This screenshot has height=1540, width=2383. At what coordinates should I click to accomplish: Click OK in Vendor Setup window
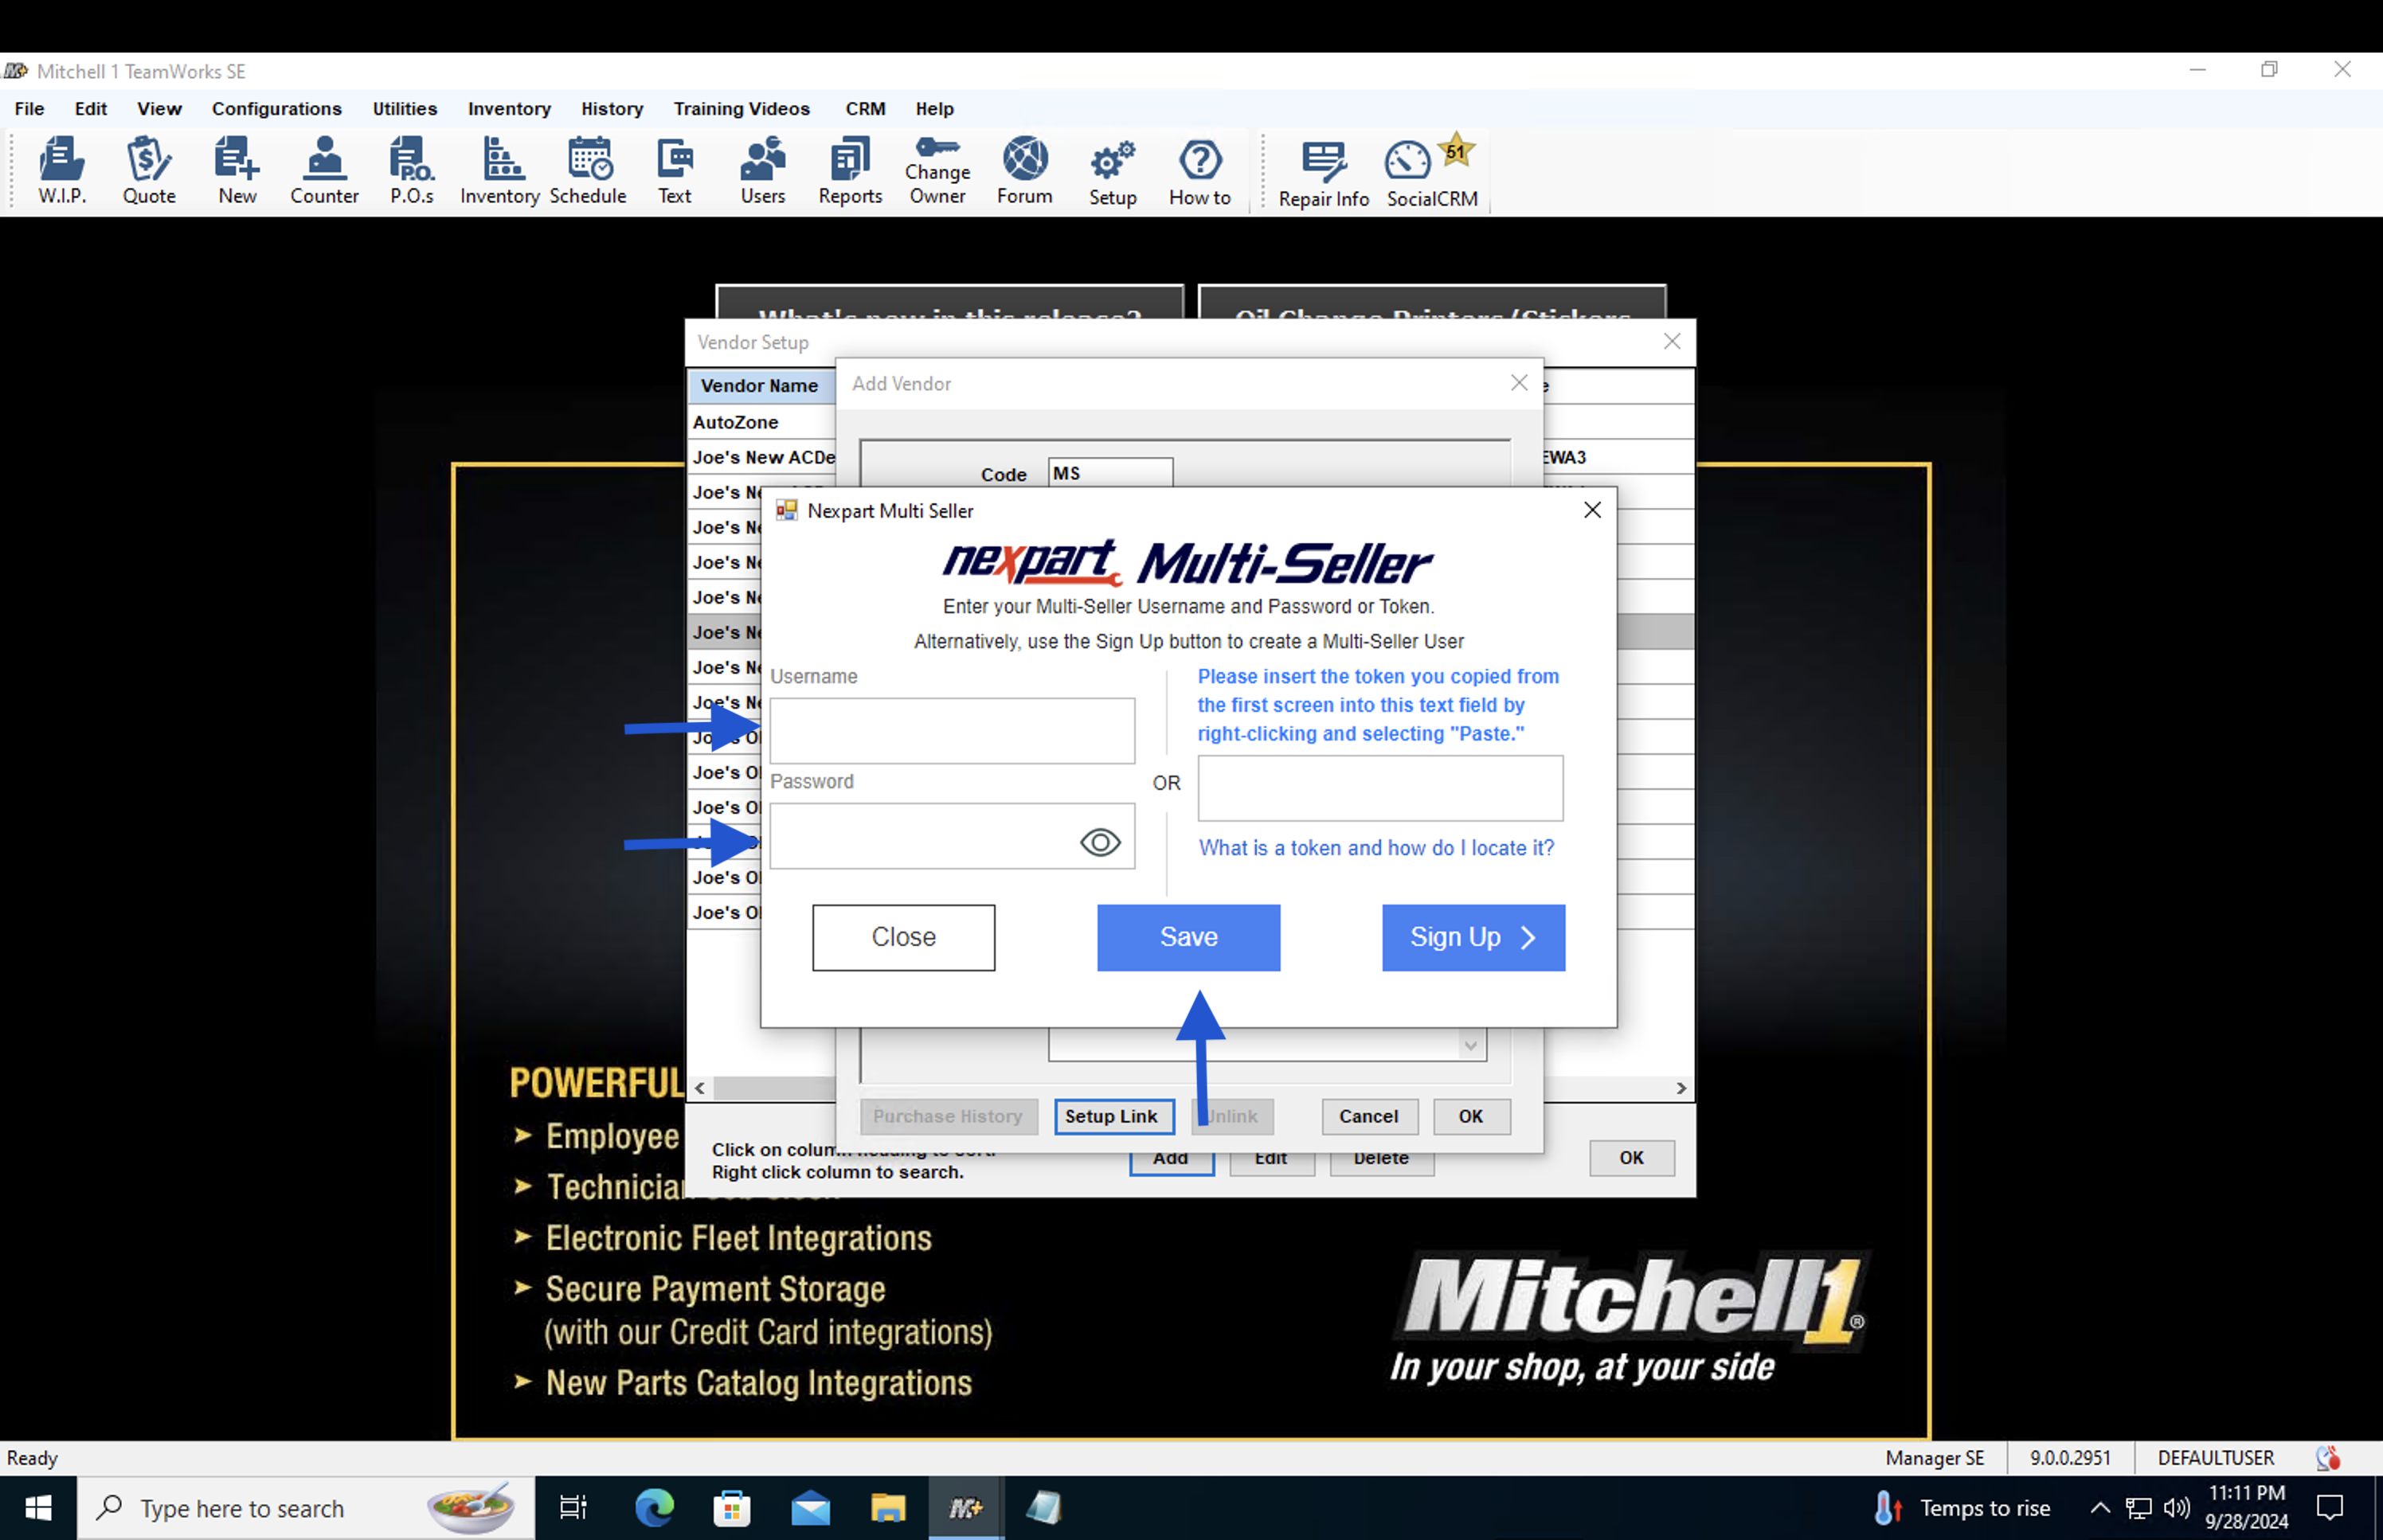point(1631,1157)
